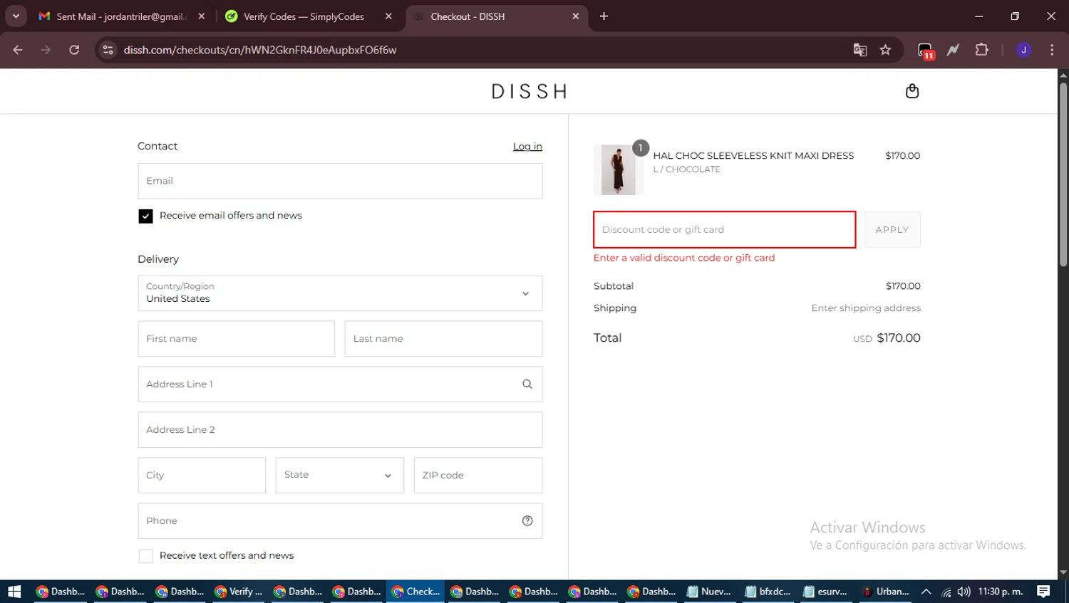Open the Urban... app in taskbar
Screen dimensions: 1069x603
886,592
